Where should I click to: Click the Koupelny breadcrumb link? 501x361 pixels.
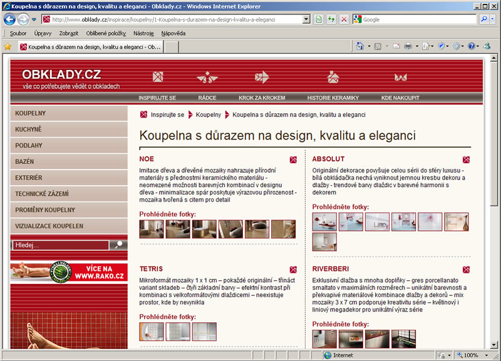coord(208,115)
